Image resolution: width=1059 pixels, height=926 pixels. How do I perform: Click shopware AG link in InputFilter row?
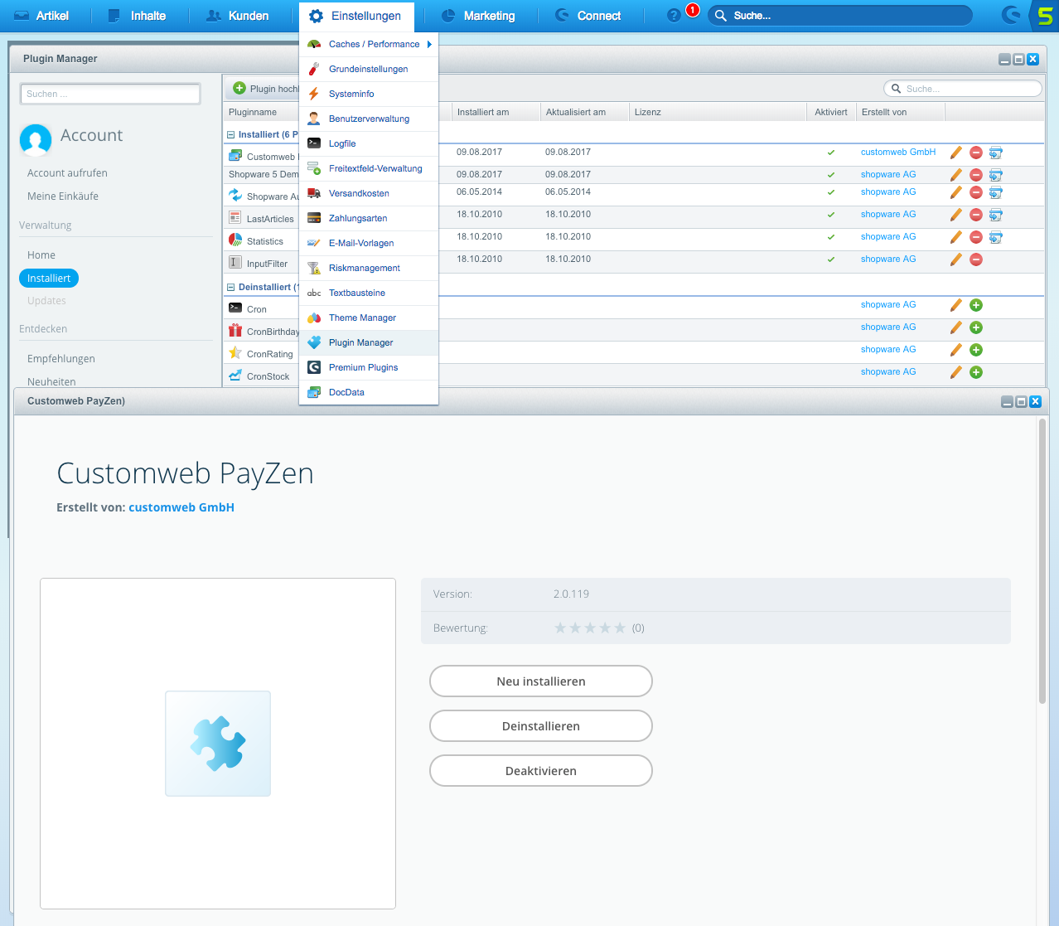(x=888, y=259)
